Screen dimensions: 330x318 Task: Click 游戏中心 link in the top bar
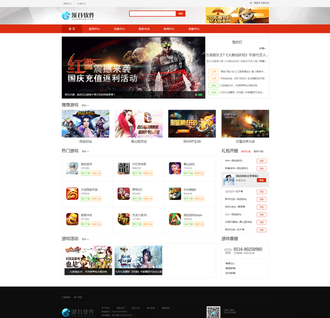pos(67,4)
